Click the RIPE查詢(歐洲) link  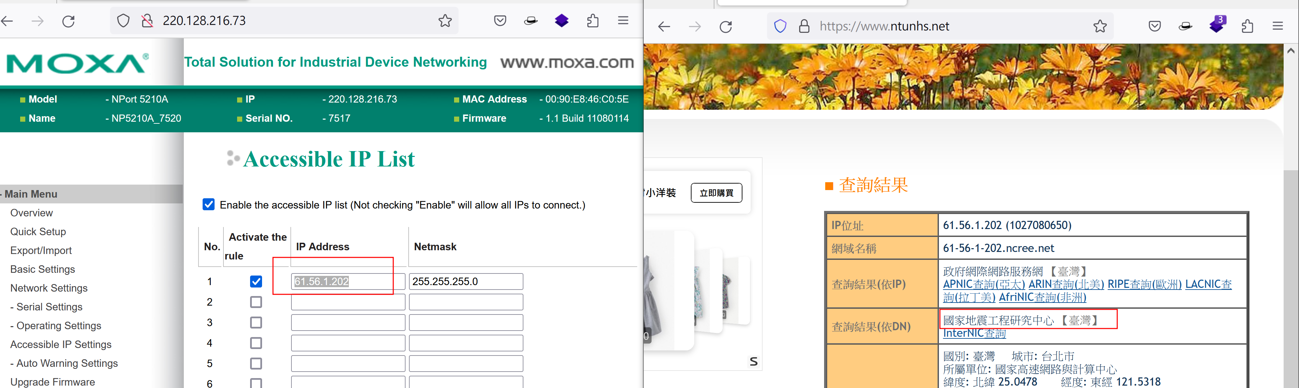coord(1144,284)
